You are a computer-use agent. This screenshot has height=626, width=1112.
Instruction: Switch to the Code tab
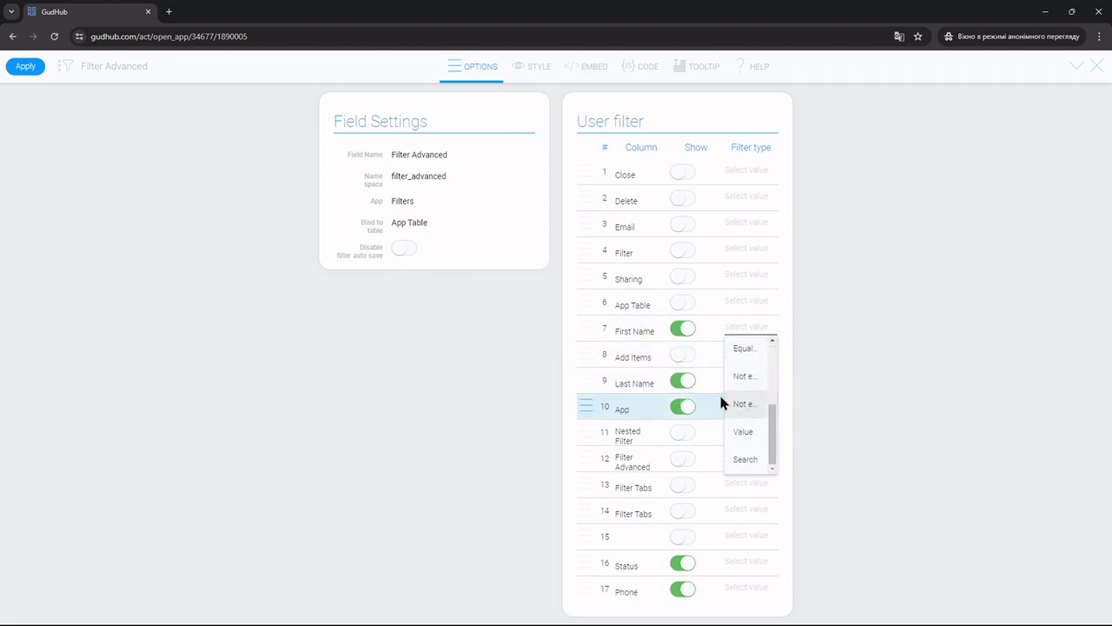click(x=640, y=66)
